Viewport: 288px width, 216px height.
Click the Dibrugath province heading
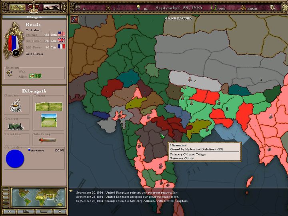click(x=34, y=91)
